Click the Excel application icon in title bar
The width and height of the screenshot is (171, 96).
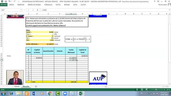[x=2, y=2]
